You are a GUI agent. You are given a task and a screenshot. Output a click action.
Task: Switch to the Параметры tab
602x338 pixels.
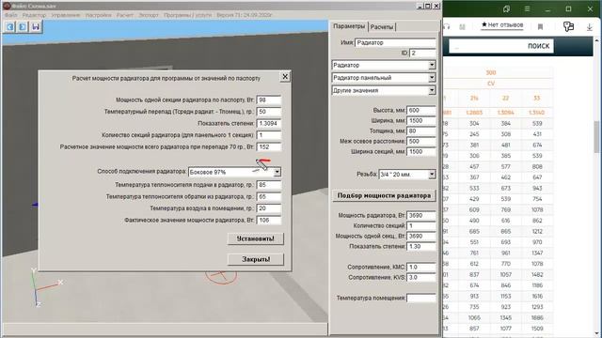[x=349, y=26]
